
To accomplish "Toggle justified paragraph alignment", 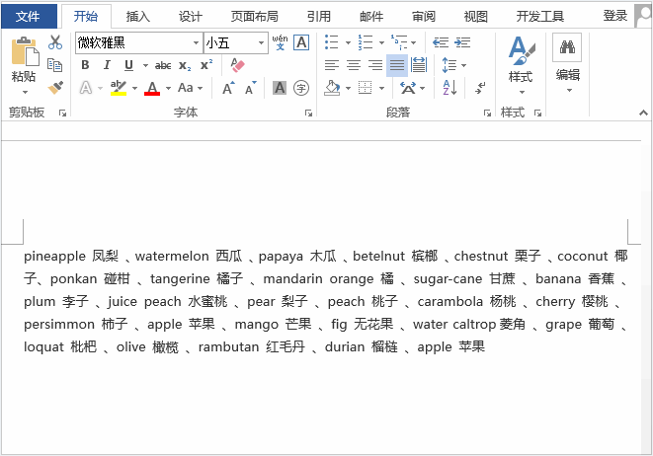I will click(x=397, y=65).
